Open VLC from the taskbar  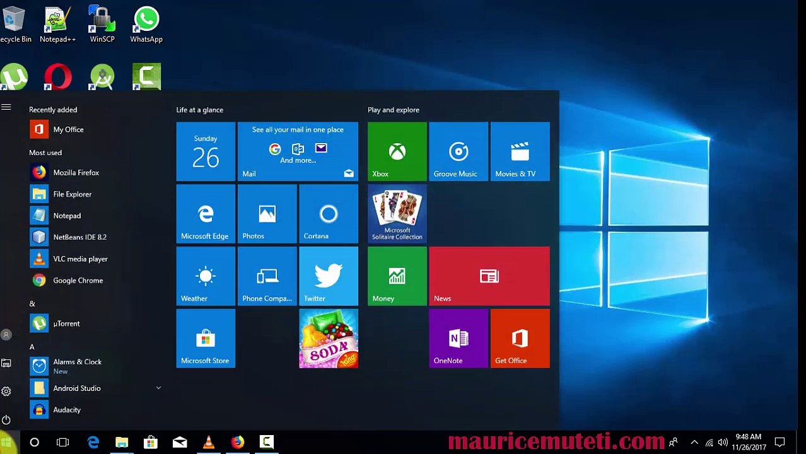pyautogui.click(x=209, y=443)
